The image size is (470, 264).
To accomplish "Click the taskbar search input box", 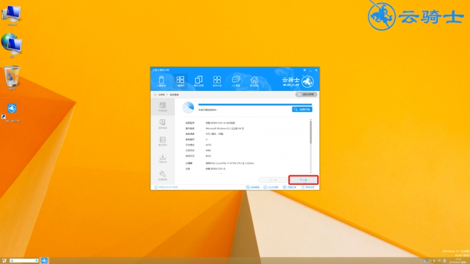I will pos(24,260).
